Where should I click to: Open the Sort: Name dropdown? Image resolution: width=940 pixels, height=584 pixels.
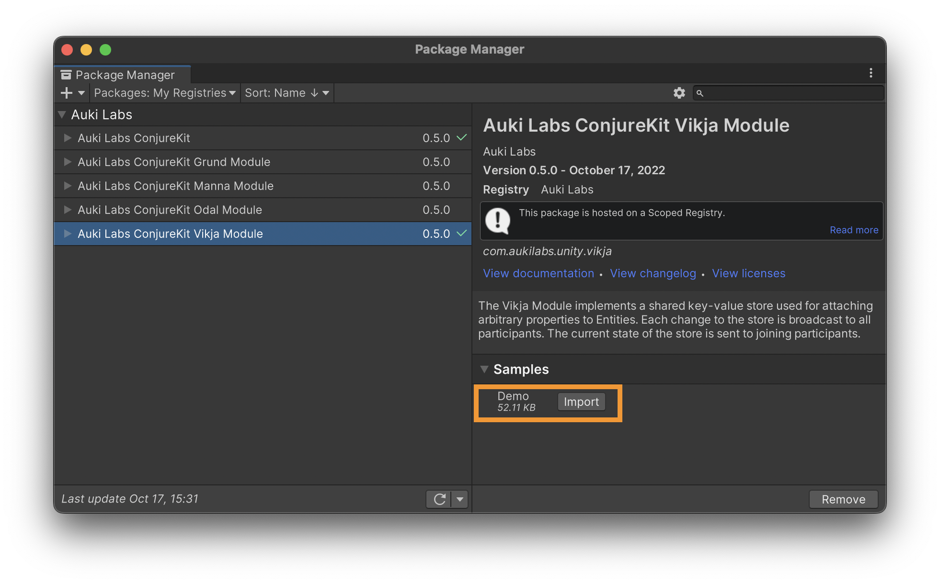coord(287,93)
